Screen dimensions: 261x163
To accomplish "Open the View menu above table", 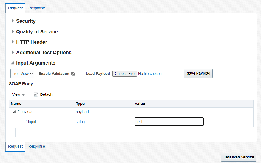I will coord(18,94).
